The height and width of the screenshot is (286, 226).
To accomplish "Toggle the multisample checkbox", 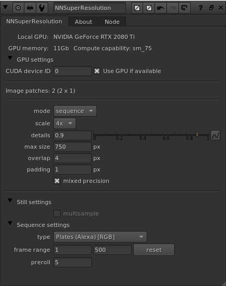I will pos(57,213).
